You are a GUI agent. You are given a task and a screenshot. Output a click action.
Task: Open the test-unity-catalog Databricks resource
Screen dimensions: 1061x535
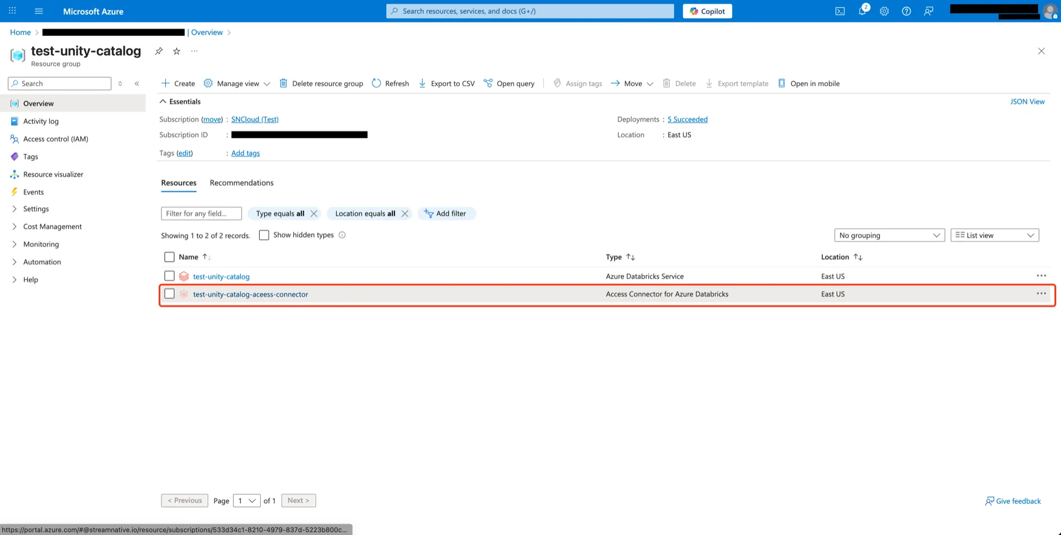[x=221, y=276]
